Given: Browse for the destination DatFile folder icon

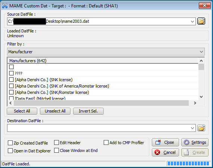Looking at the screenshot, I should [201, 128].
